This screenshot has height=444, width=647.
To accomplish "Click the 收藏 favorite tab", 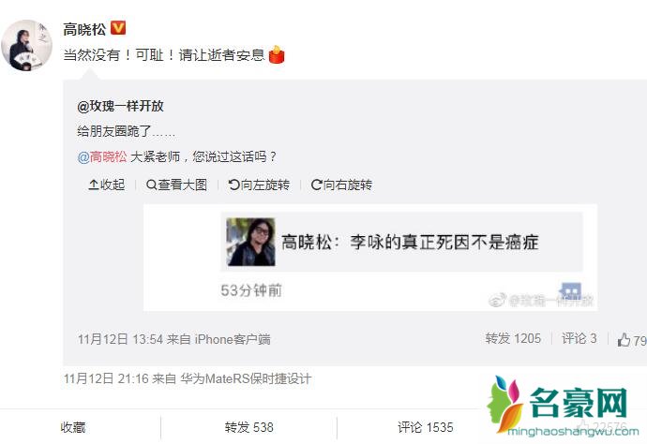I will point(73,427).
